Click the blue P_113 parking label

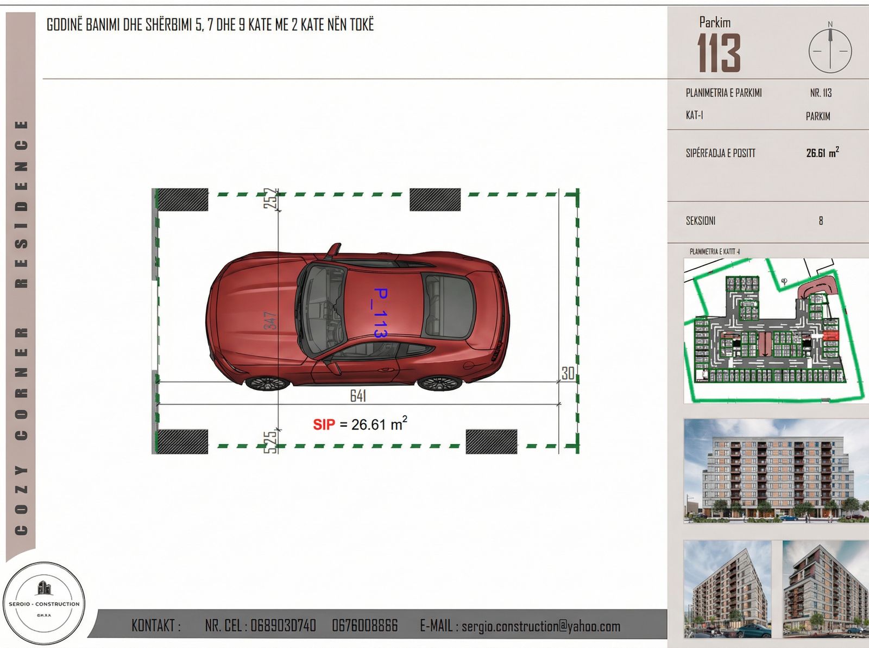380,313
